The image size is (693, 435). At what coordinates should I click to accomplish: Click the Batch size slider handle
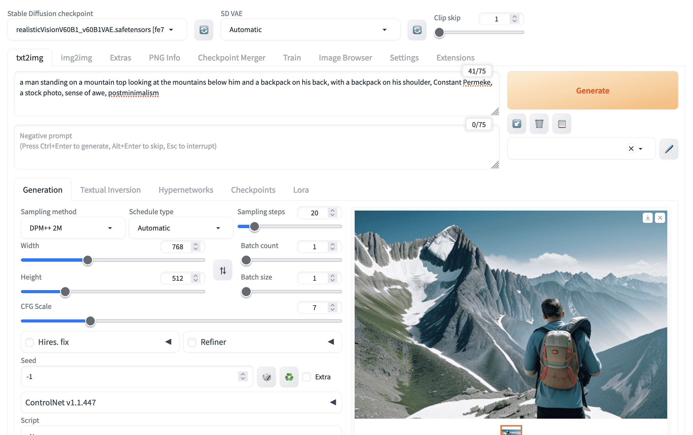click(246, 292)
